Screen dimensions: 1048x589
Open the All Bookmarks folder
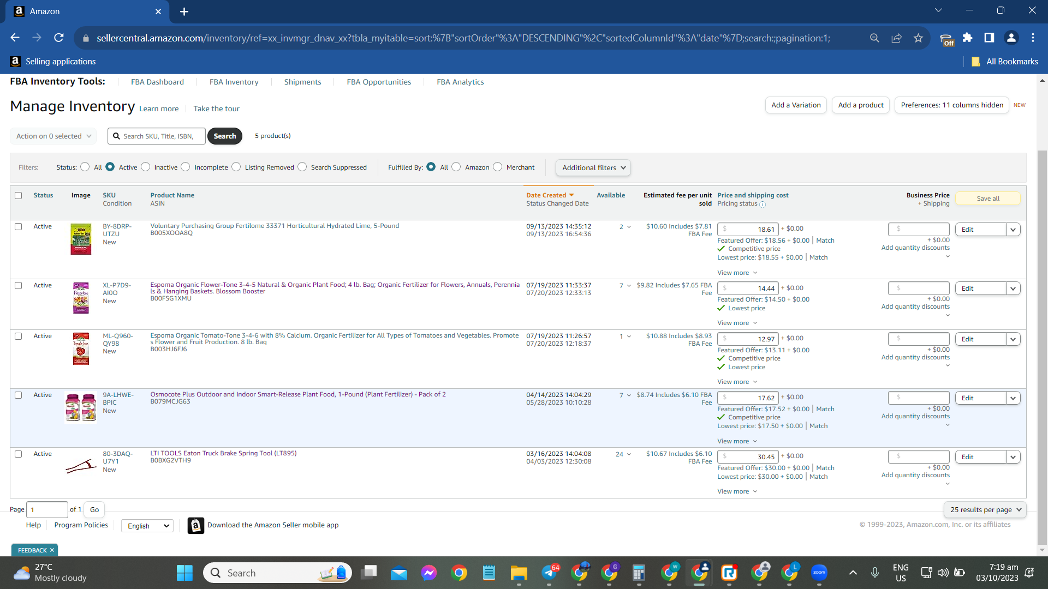pos(1005,62)
